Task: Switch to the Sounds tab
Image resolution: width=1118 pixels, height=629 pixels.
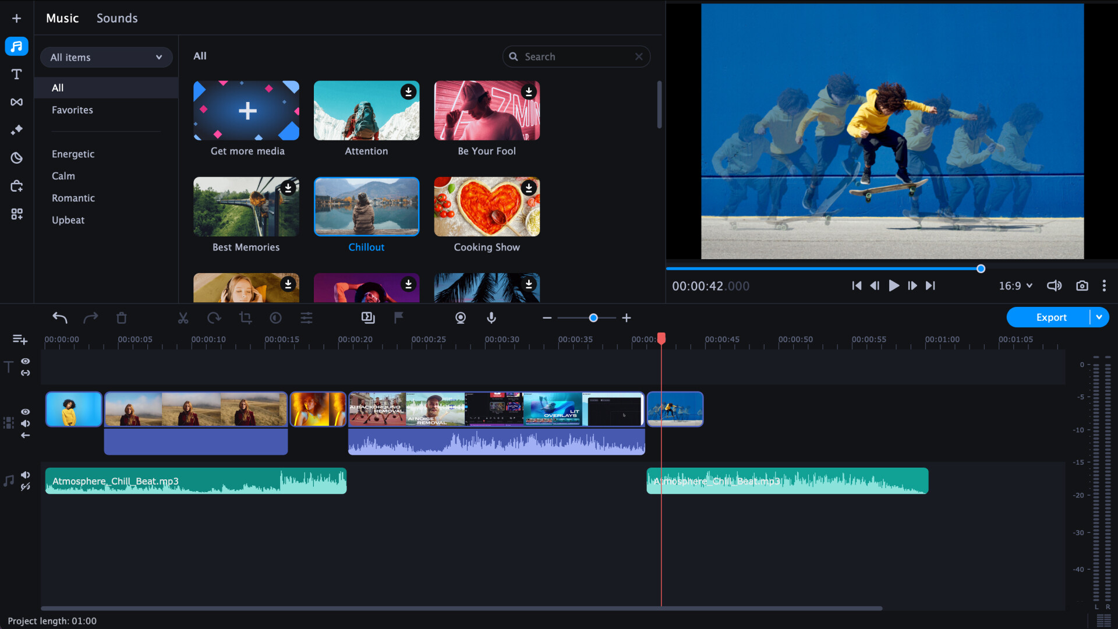Action: 116,18
